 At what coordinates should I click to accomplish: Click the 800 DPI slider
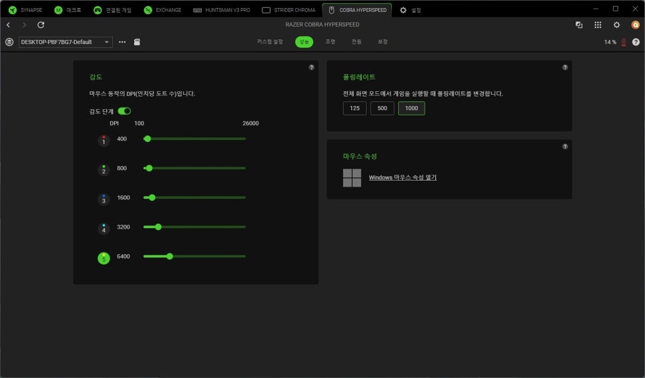pos(194,168)
